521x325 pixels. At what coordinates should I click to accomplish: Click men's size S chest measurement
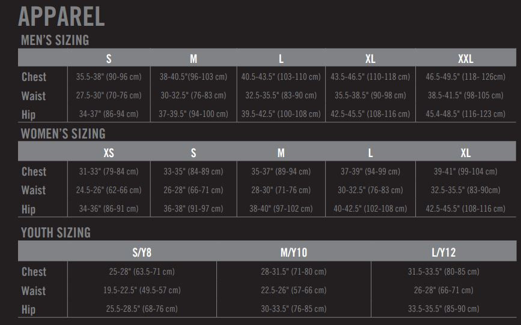click(x=109, y=77)
